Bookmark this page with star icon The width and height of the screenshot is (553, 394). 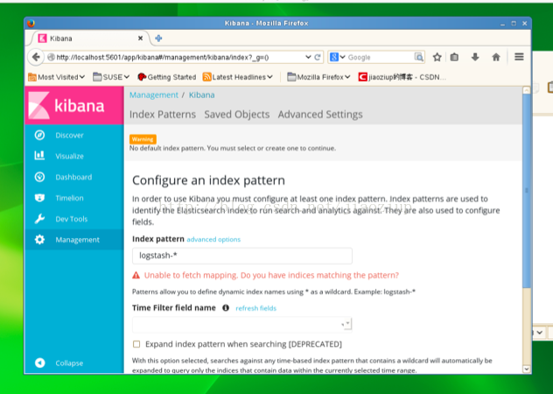pos(437,57)
